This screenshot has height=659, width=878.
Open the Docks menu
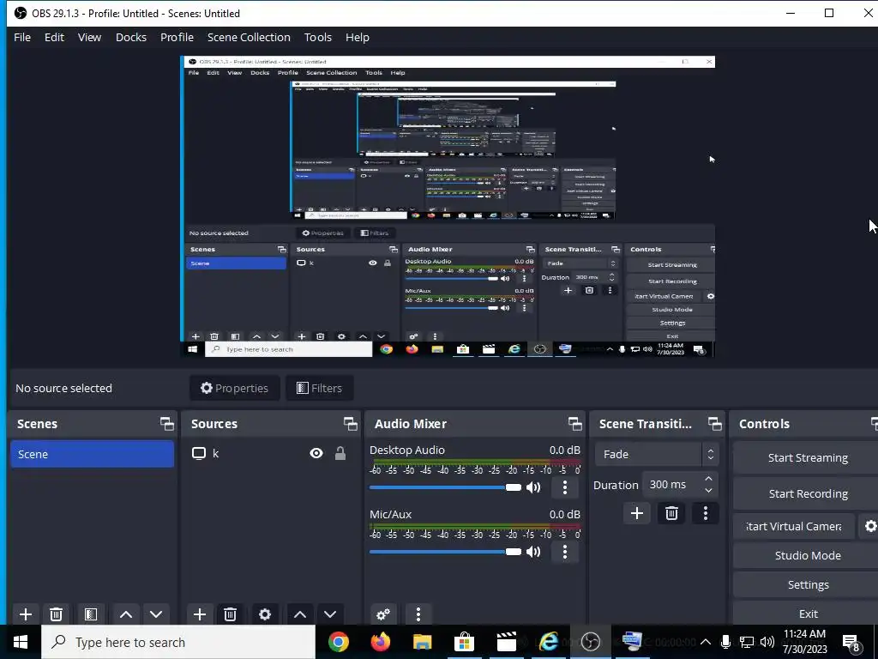tap(131, 38)
